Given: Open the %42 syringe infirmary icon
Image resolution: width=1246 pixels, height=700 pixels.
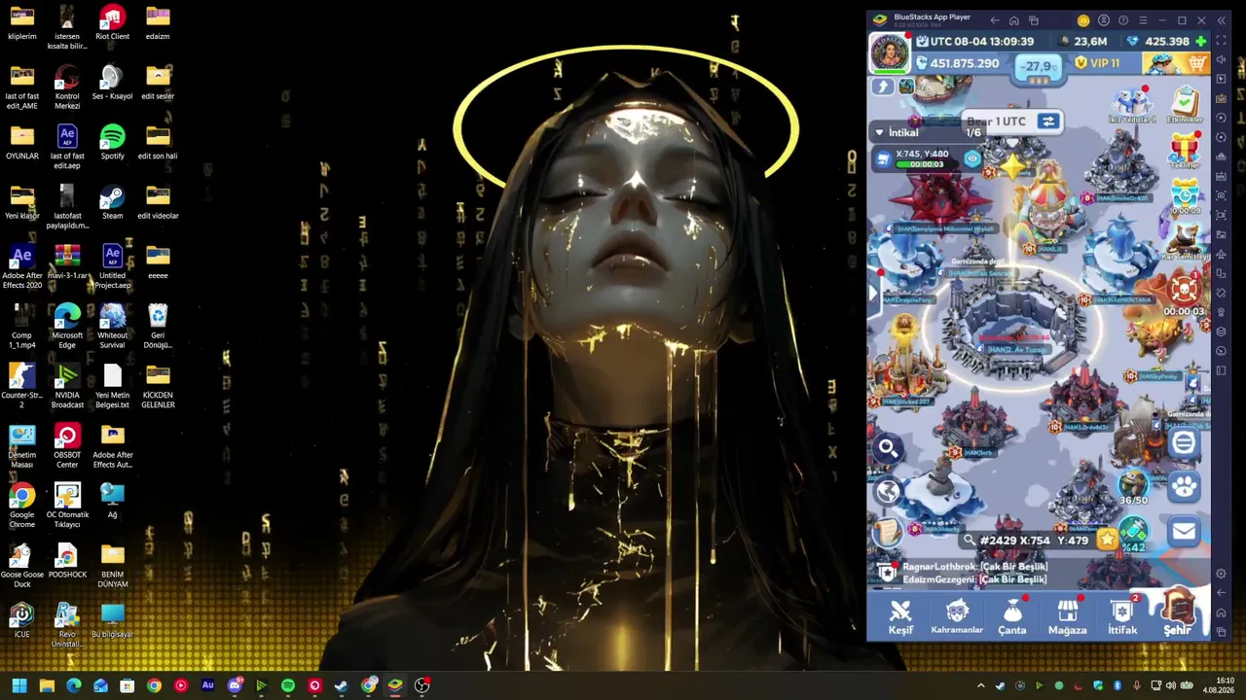Looking at the screenshot, I should (x=1133, y=534).
